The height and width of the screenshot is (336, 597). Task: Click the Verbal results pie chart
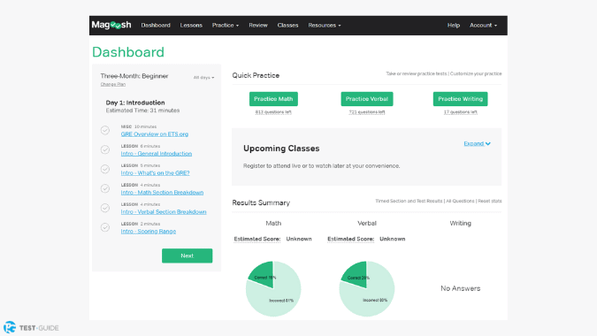367,288
